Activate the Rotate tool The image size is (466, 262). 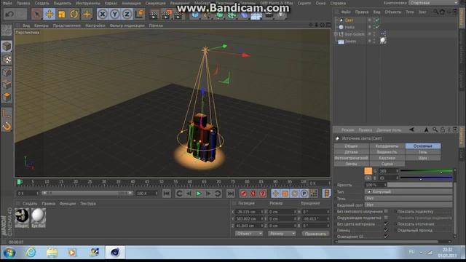pos(74,15)
